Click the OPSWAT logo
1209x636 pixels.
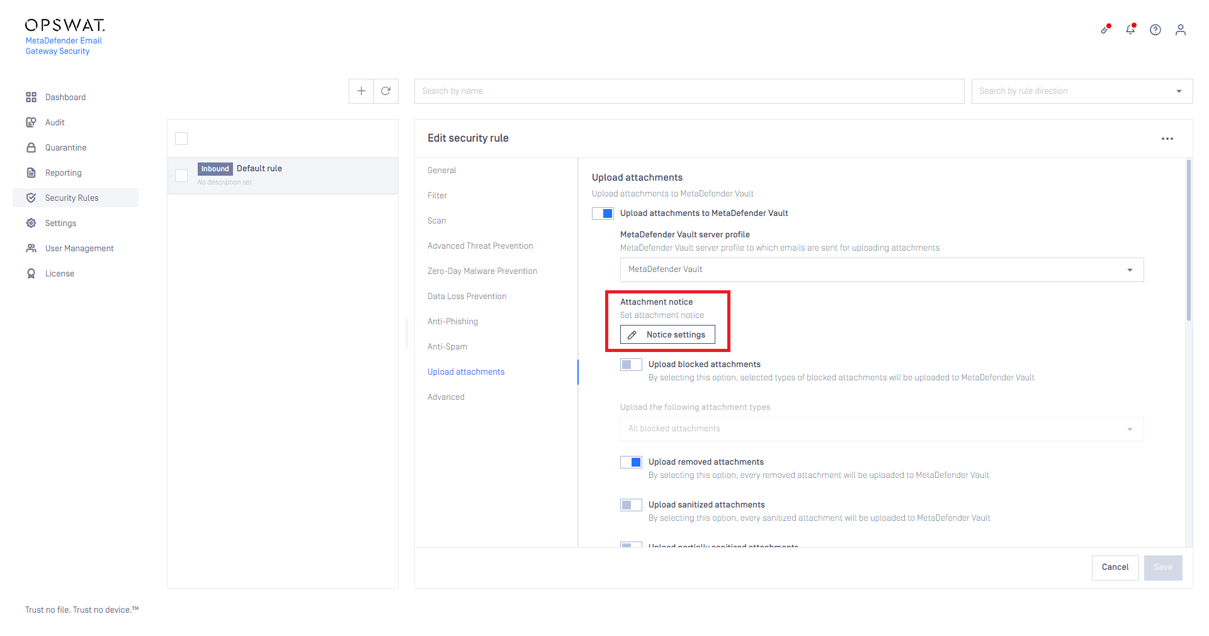[65, 25]
